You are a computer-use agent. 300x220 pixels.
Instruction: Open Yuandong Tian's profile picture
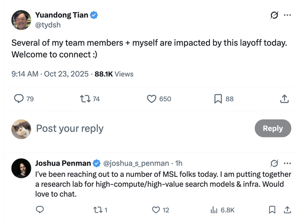point(21,20)
